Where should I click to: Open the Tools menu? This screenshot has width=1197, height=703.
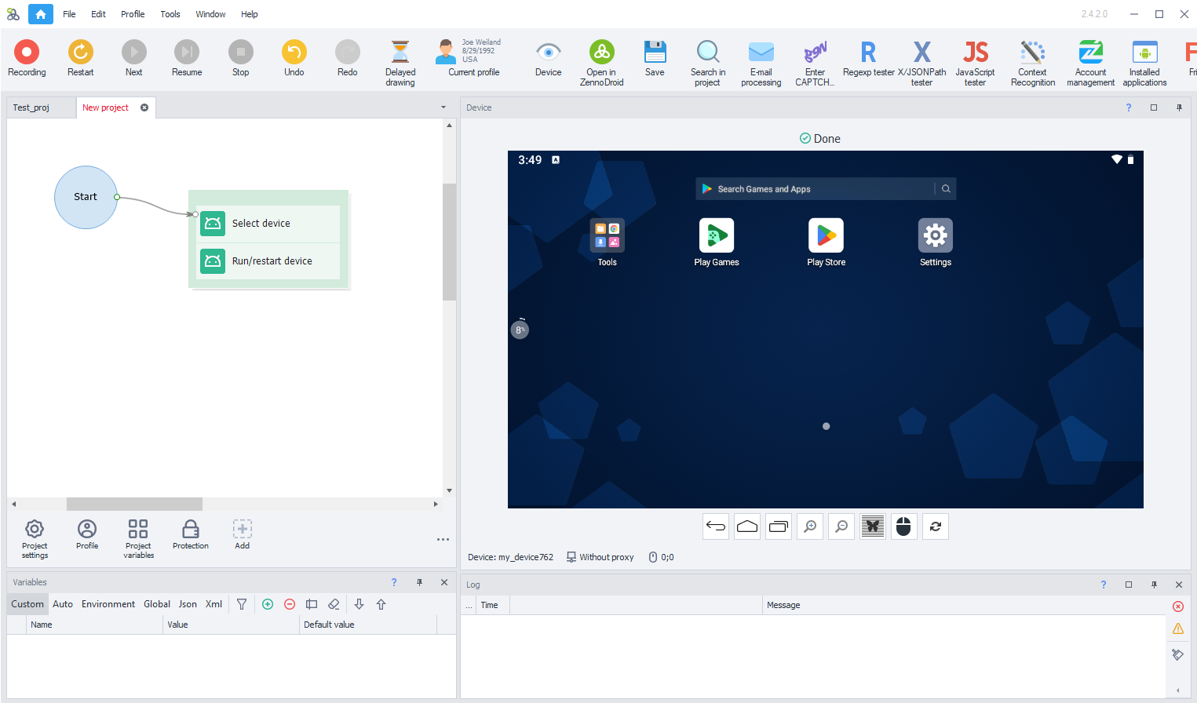click(170, 13)
